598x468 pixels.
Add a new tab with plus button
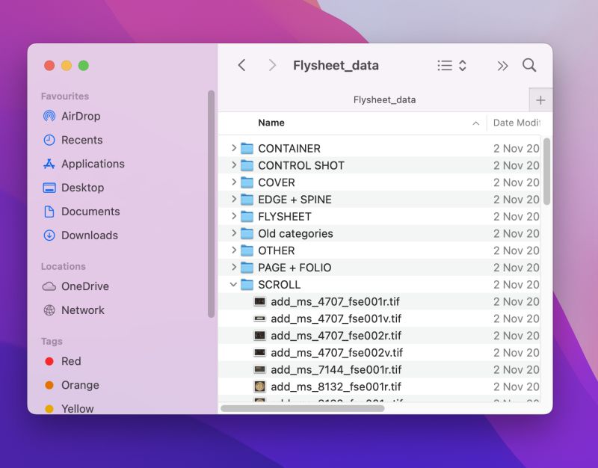tap(540, 100)
